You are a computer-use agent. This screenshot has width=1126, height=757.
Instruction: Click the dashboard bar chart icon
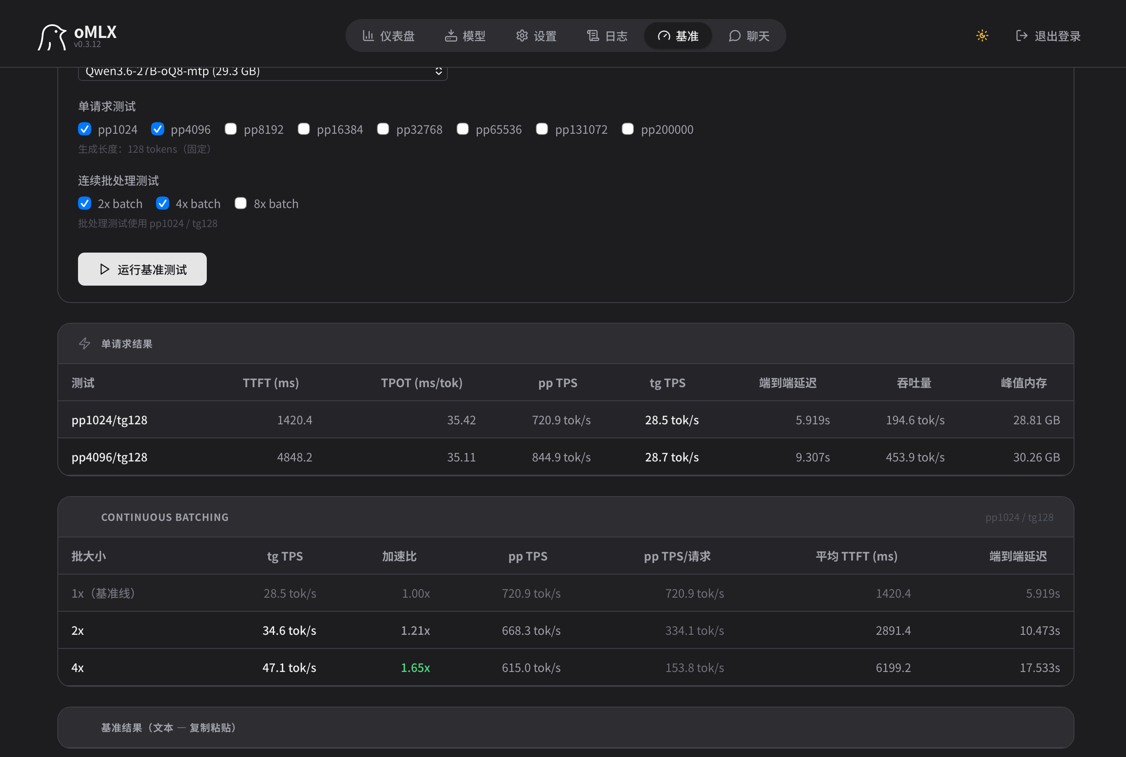pos(368,36)
